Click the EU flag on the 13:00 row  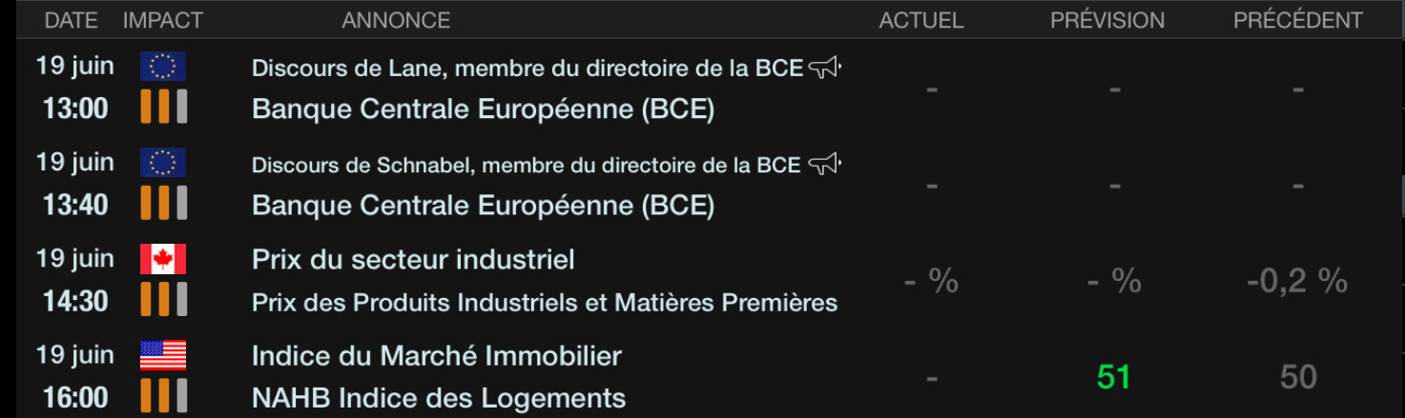coord(163,67)
